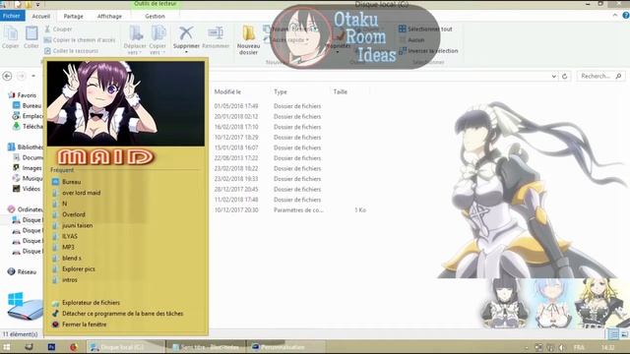Image resolution: width=630 pixels, height=354 pixels.
Task: Expand the address bar history dropdown
Action: pyautogui.click(x=553, y=76)
